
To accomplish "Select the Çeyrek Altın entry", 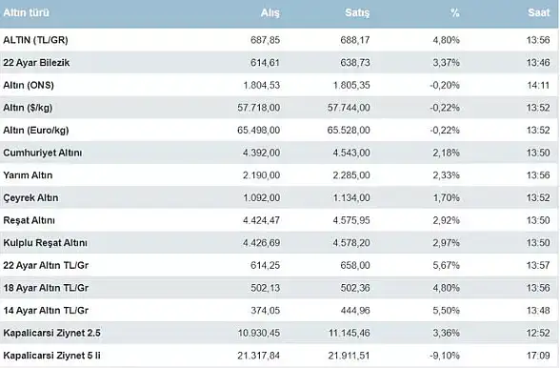I will [279, 197].
